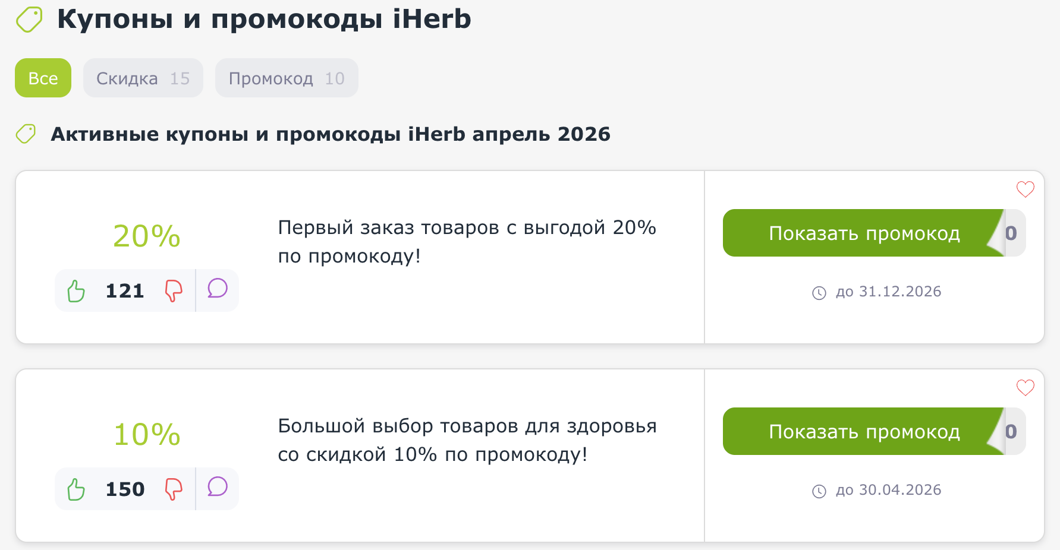
Task: Click the 20% coupon description text
Action: pyautogui.click(x=467, y=242)
